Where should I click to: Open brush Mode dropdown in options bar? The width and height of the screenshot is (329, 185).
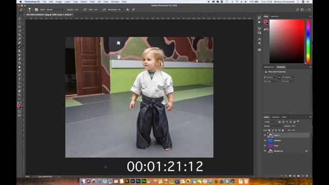56,10
